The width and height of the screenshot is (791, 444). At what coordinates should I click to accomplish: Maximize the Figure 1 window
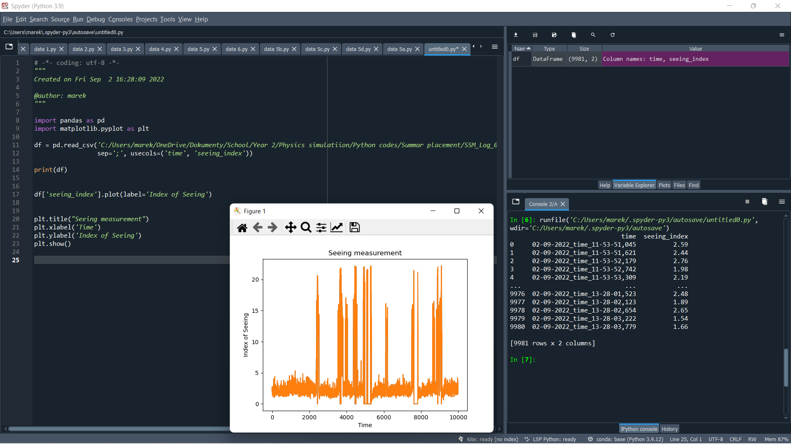click(x=457, y=211)
